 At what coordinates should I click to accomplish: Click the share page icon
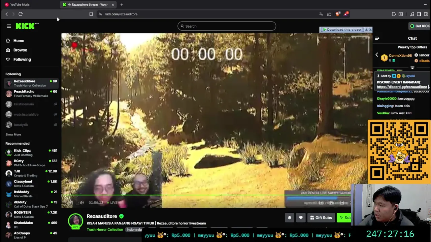point(329,14)
